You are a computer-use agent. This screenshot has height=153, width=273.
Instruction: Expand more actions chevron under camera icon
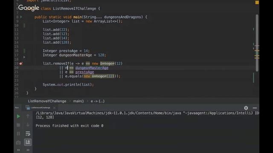click(x=18, y=150)
